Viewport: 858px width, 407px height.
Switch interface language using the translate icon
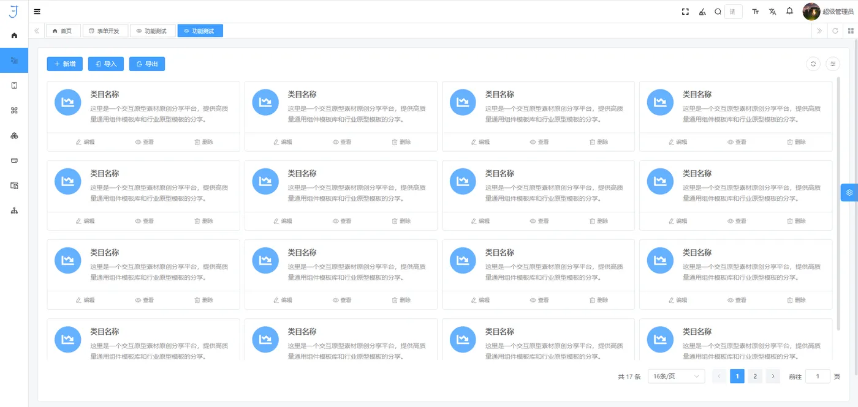[772, 11]
